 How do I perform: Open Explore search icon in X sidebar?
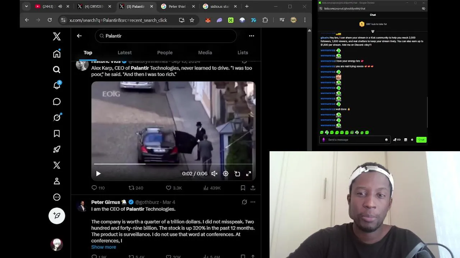57,70
